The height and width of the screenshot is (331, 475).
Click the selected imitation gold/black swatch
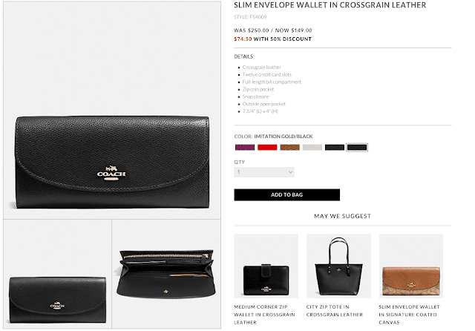click(357, 148)
